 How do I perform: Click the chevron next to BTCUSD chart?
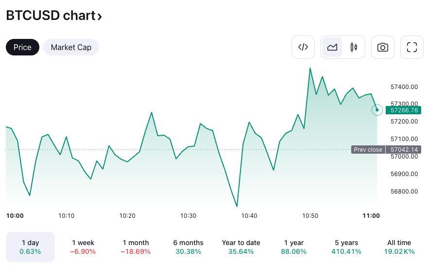point(100,17)
